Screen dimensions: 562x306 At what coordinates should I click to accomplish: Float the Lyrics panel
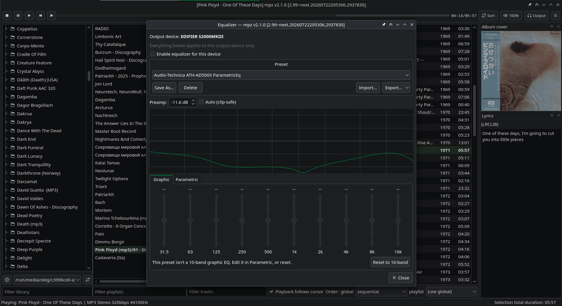point(552,116)
